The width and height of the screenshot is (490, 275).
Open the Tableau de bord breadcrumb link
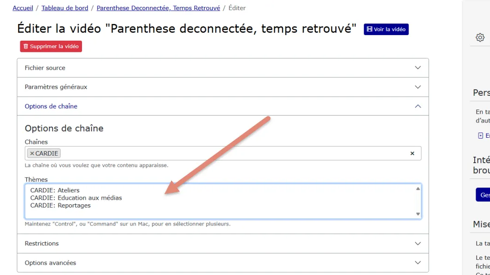pos(65,8)
